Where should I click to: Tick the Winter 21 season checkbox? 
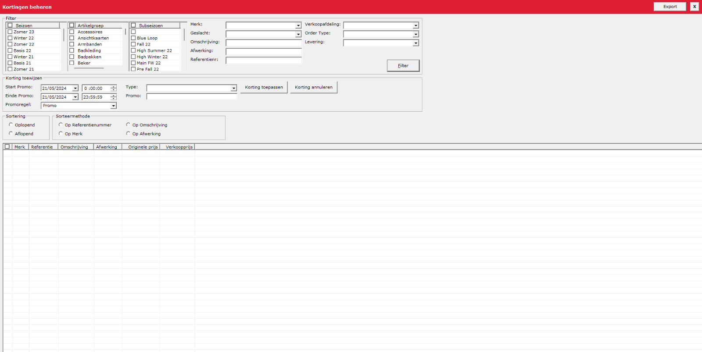(10, 57)
